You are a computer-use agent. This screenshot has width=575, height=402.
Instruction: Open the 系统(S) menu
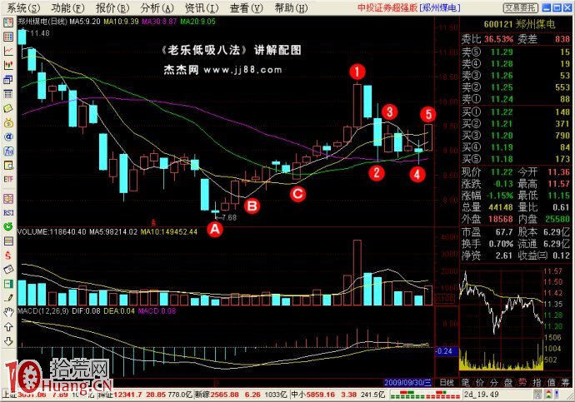coord(23,7)
